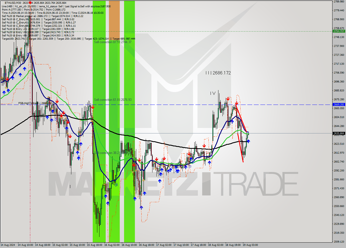Click the ETHUSD,M30 symbol title
Image resolution: width=346 pixels, height=248 pixels.
(x=13, y=3)
